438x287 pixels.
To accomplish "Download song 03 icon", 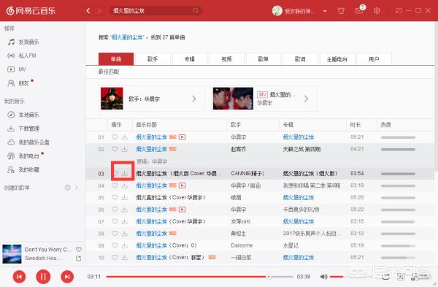I will 125,173.
